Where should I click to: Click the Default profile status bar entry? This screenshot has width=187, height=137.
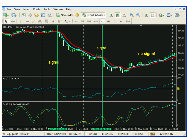25,134
